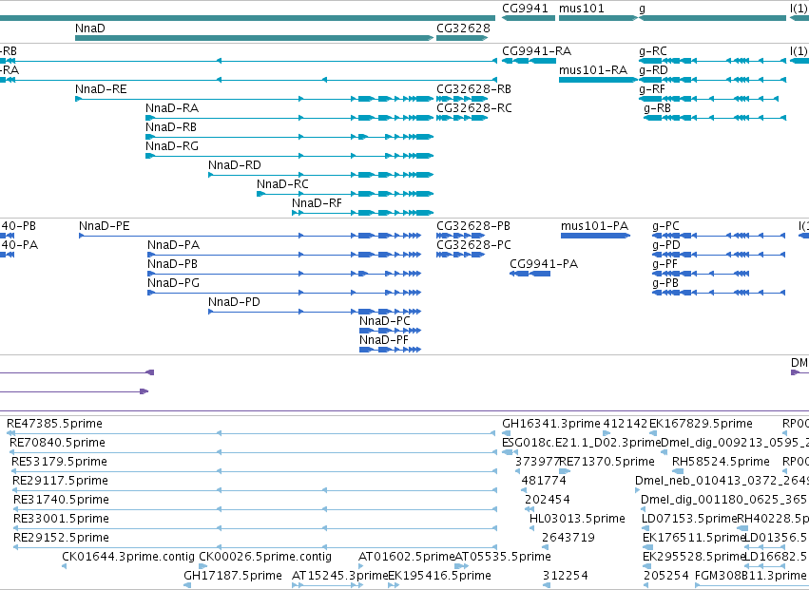Select the 481774 alignment label
Image resolution: width=809 pixels, height=590 pixels.
[544, 481]
